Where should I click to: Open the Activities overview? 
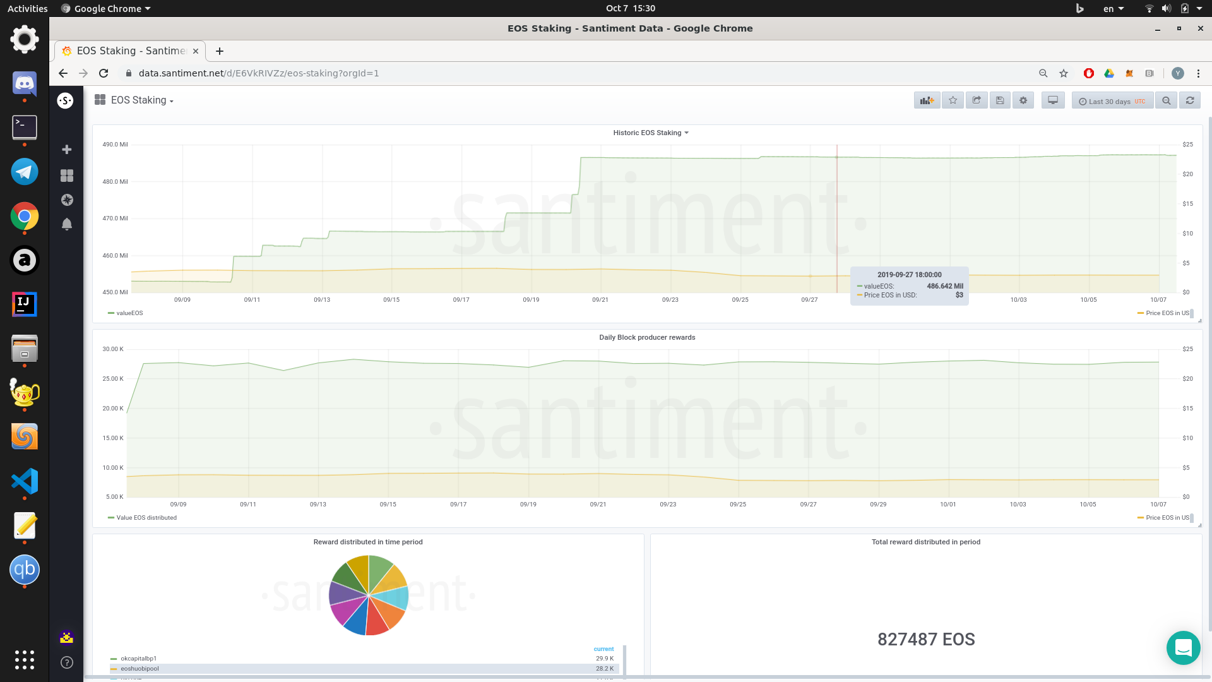pos(27,8)
